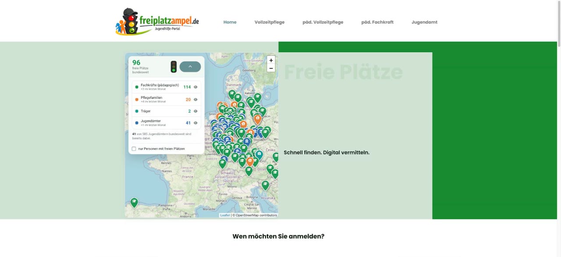
Task: Click the freiplatzampel.de logo
Action: pyautogui.click(x=157, y=21)
